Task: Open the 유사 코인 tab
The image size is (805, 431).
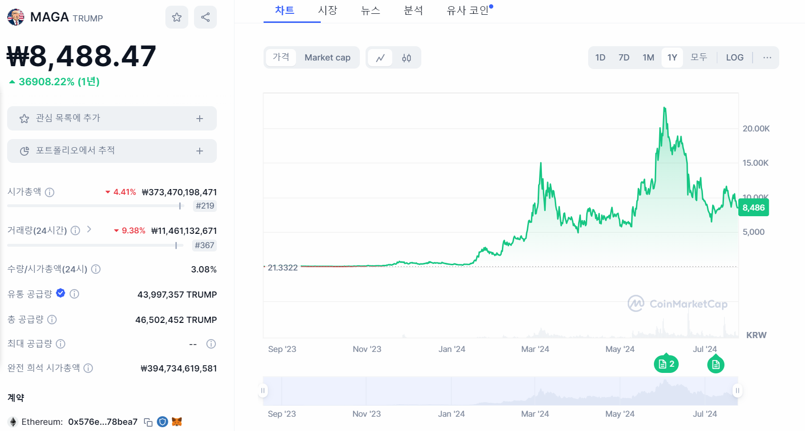Action: click(x=468, y=10)
